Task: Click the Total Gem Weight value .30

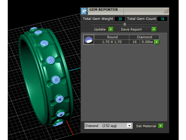Action: [x=120, y=19]
